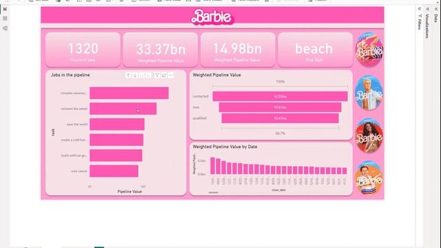Image resolution: width=441 pixels, height=248 pixels.
Task: Select the beach First Skill card
Action: tap(316, 50)
